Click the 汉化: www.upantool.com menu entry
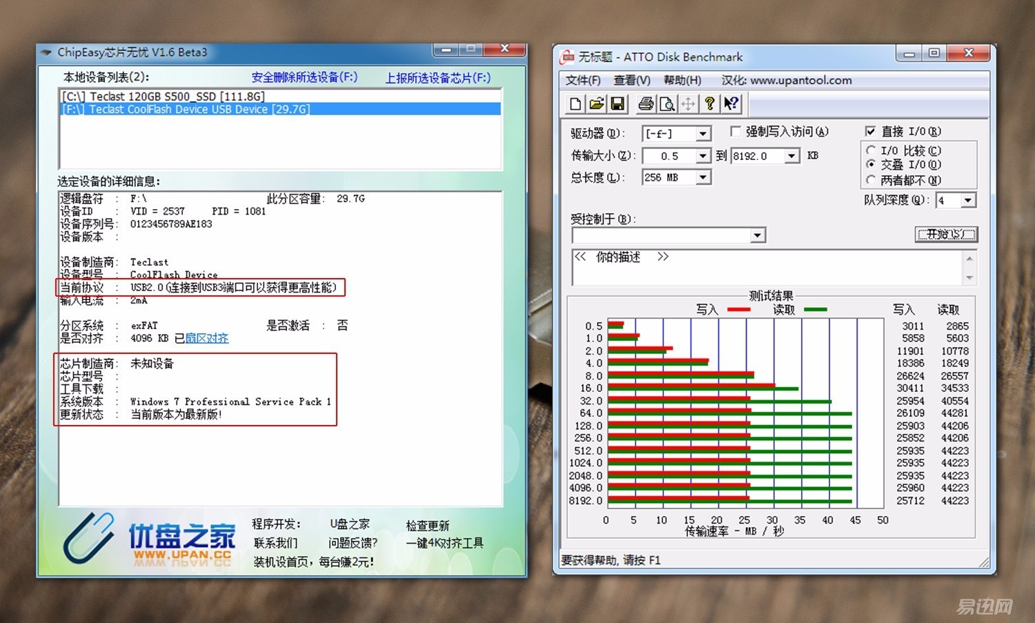 pyautogui.click(x=787, y=80)
